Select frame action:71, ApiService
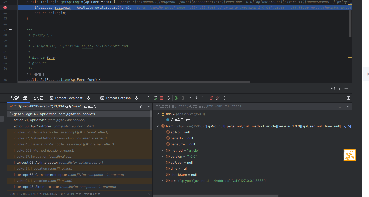The height and width of the screenshot is (197, 369). pyautogui.click(x=80, y=120)
